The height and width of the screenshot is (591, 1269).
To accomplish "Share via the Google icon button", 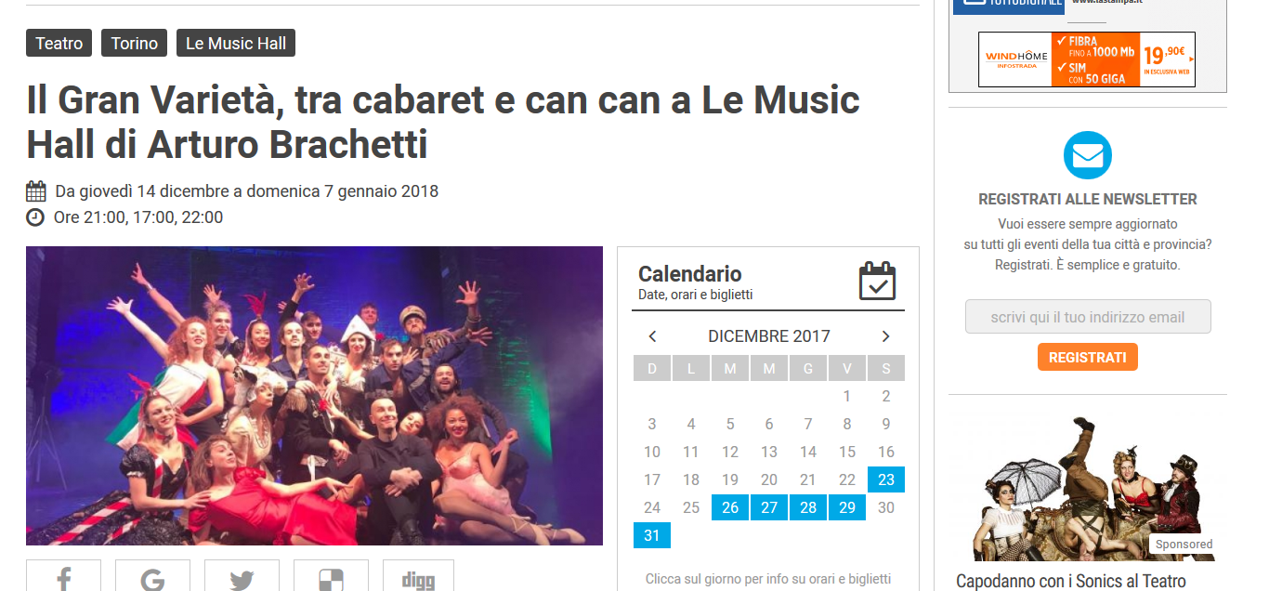I will pos(152,576).
